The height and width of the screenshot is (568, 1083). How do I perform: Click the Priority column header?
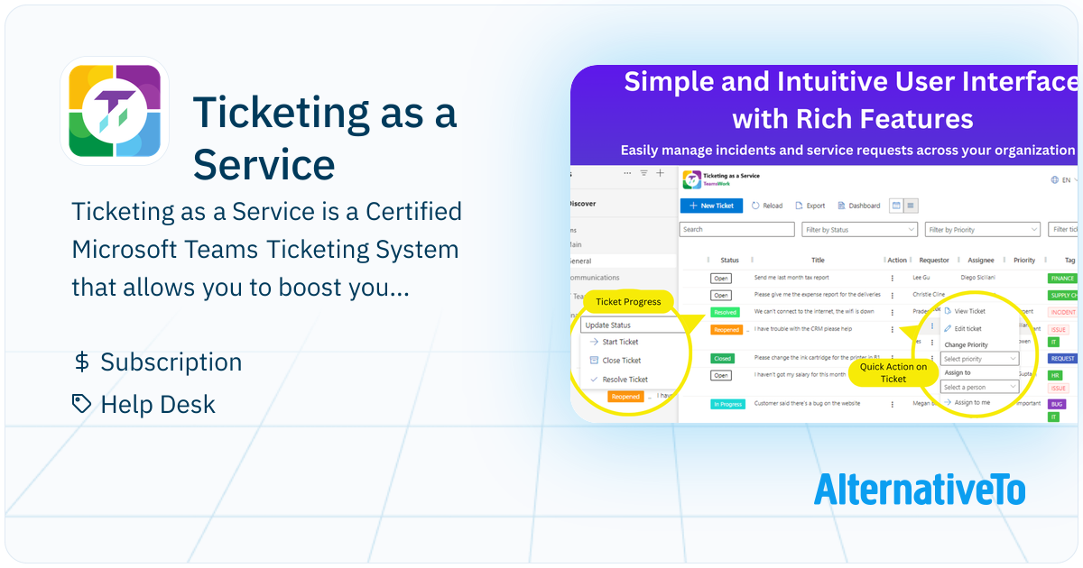[x=1024, y=261]
